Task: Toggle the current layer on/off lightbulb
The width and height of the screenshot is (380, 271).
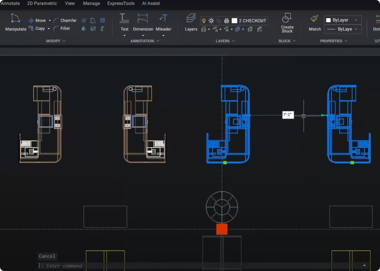Action: 204,21
